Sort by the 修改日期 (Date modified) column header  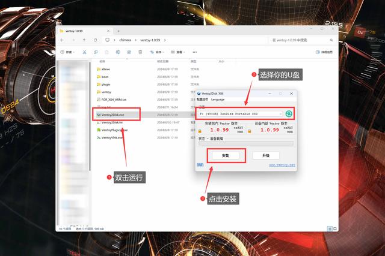163,61
